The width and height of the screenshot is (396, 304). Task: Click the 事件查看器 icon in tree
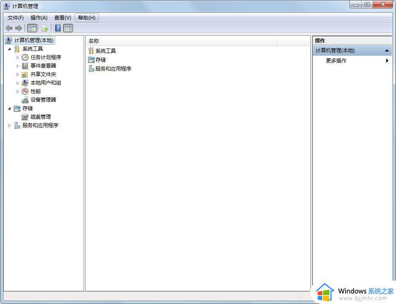25,66
